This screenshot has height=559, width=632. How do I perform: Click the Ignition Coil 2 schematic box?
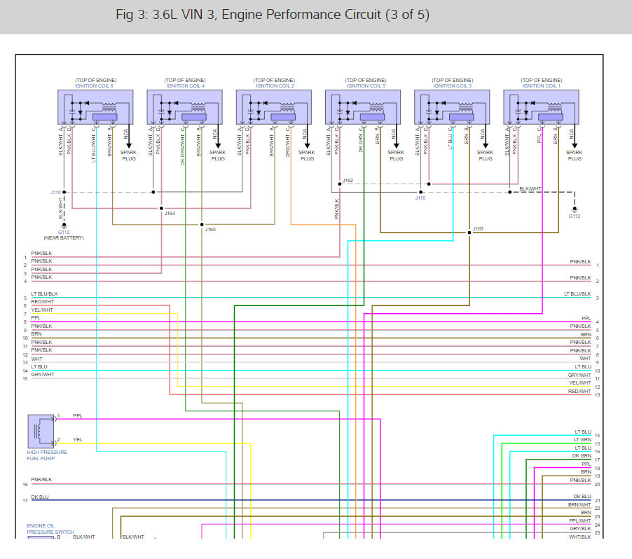pos(274,106)
